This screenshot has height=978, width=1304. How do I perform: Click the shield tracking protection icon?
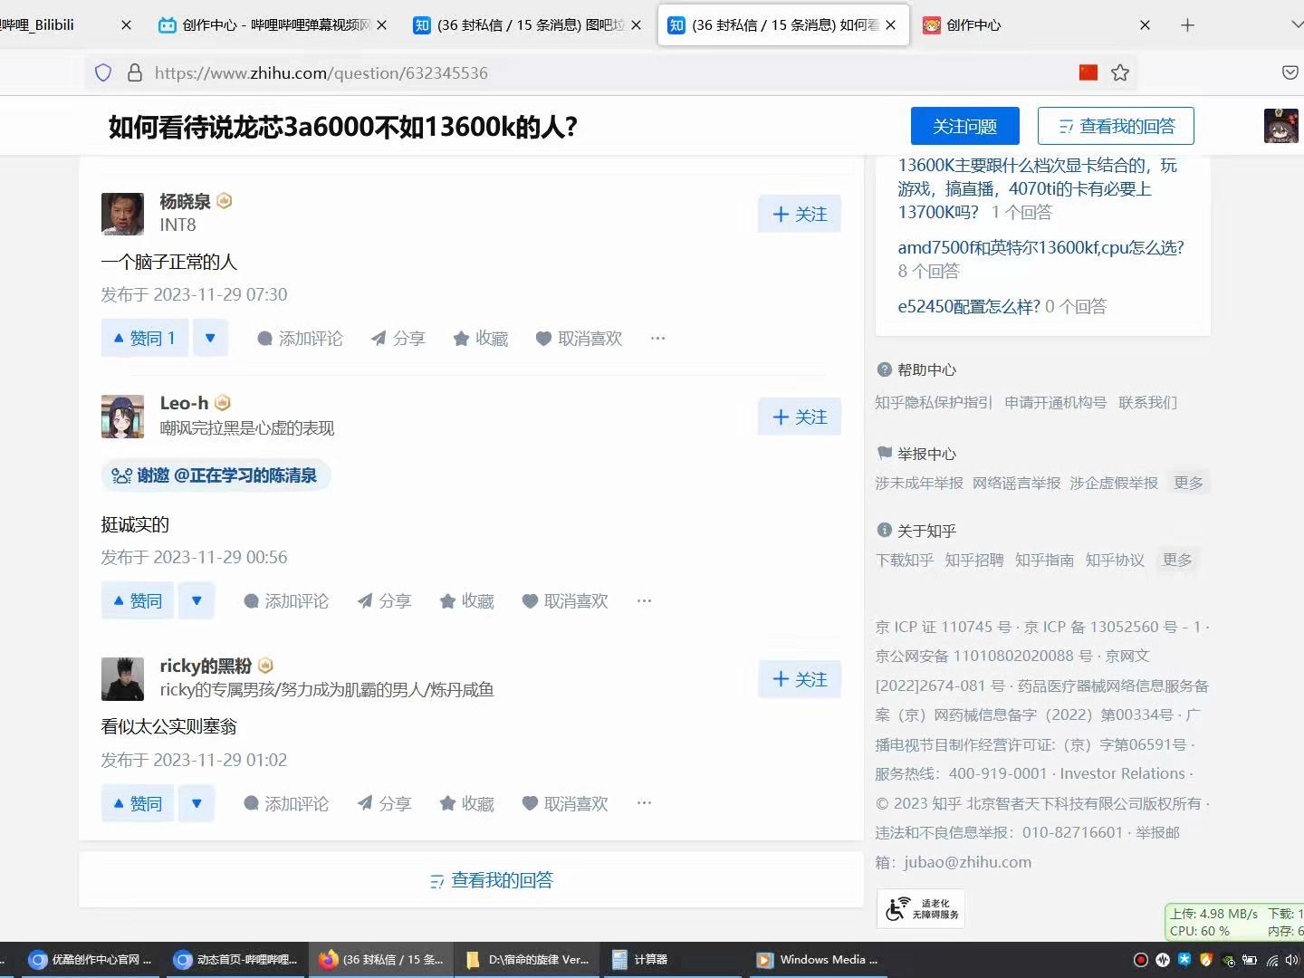tap(103, 72)
